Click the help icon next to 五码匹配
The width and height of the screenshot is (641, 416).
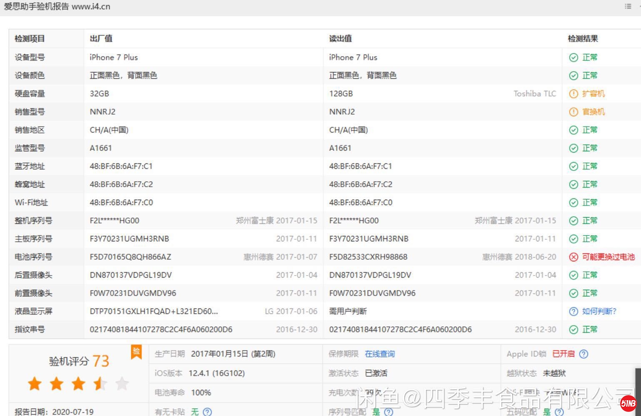(x=559, y=412)
